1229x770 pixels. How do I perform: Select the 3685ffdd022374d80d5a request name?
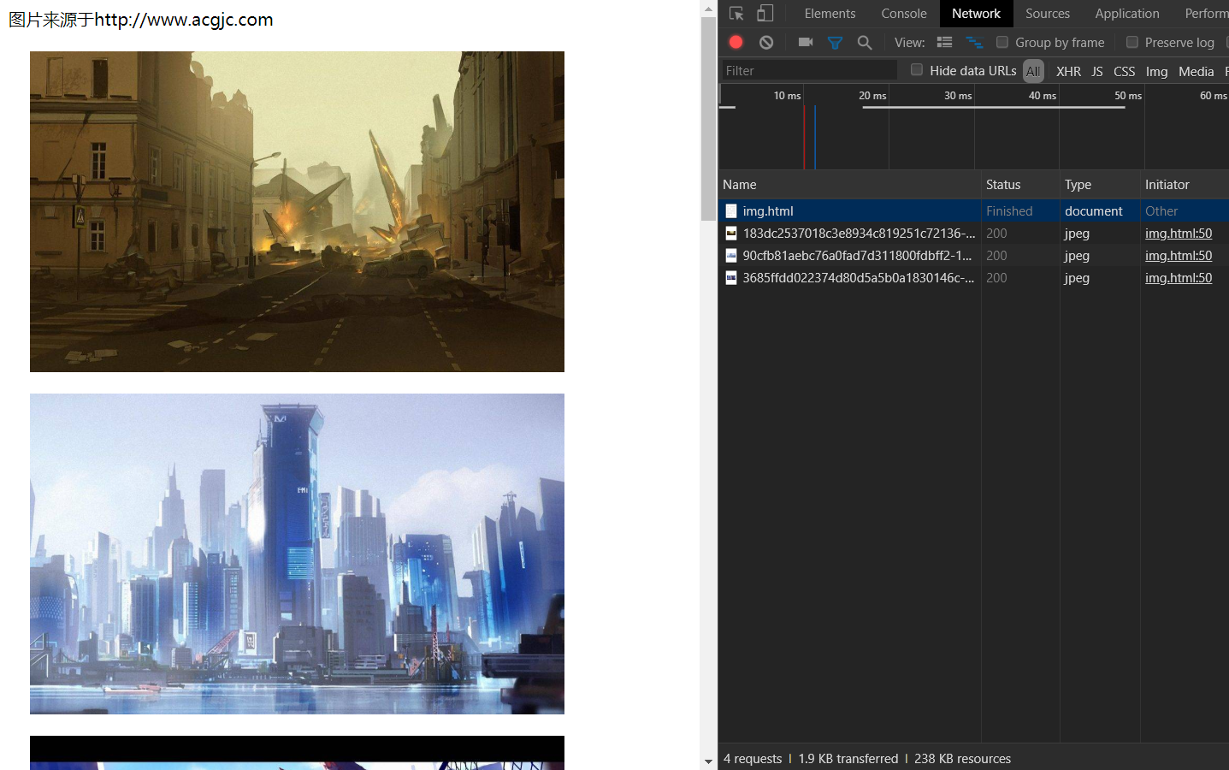(x=858, y=277)
